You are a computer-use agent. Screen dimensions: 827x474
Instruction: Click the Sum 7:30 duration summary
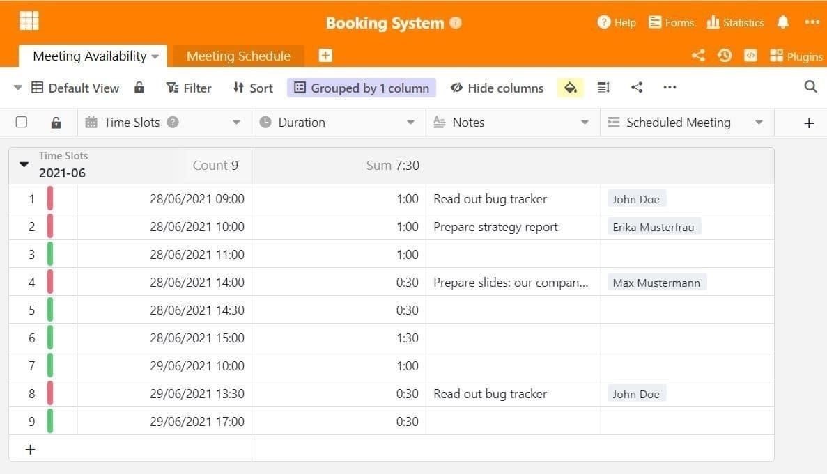pyautogui.click(x=393, y=166)
